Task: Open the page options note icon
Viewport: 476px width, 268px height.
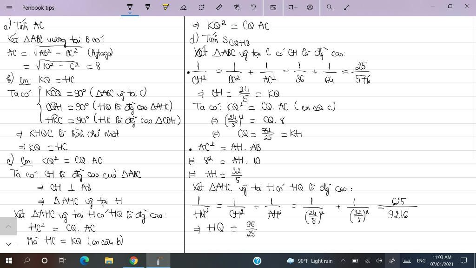Action: 293,7
